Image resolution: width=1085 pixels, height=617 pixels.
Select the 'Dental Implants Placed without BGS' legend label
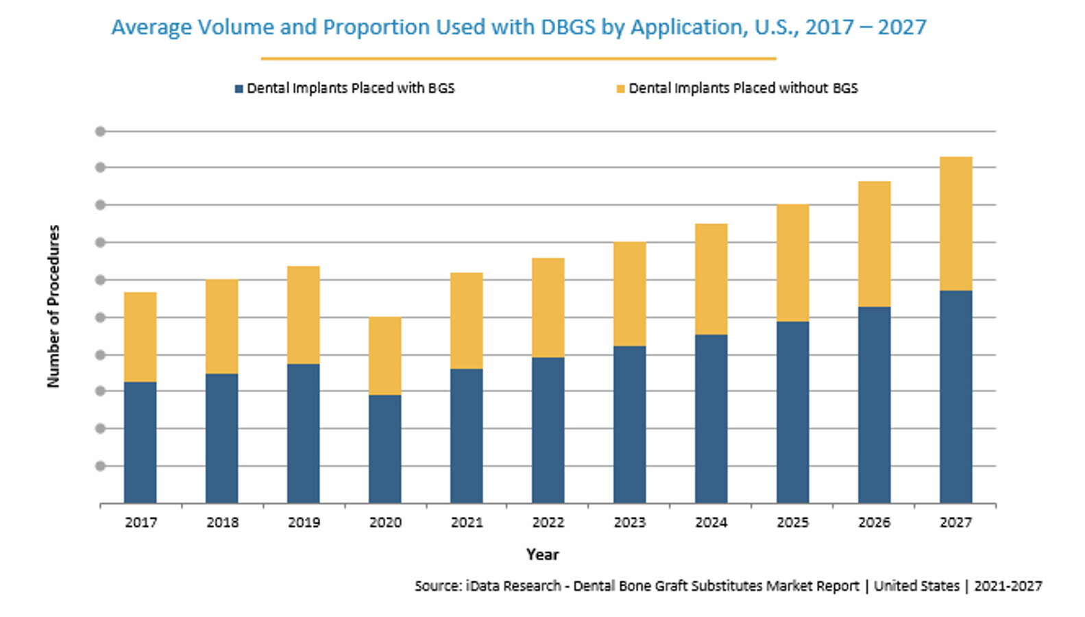tap(743, 88)
